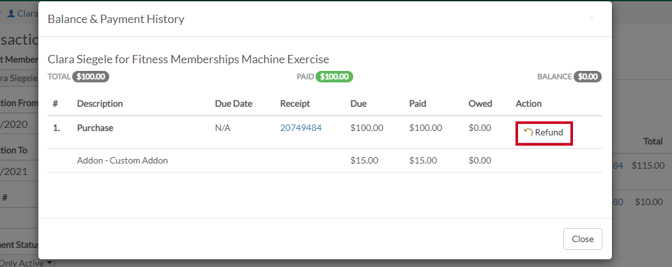
Task: Click the Balance & Payment History title
Action: pos(116,19)
